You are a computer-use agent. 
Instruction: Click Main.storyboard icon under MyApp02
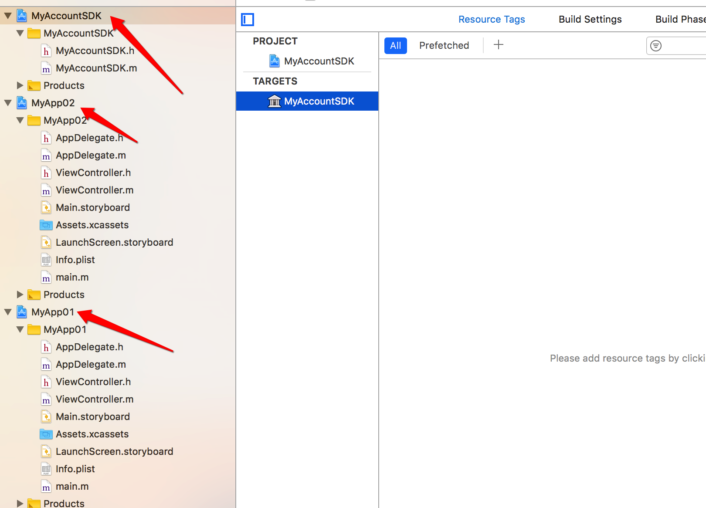coord(46,208)
